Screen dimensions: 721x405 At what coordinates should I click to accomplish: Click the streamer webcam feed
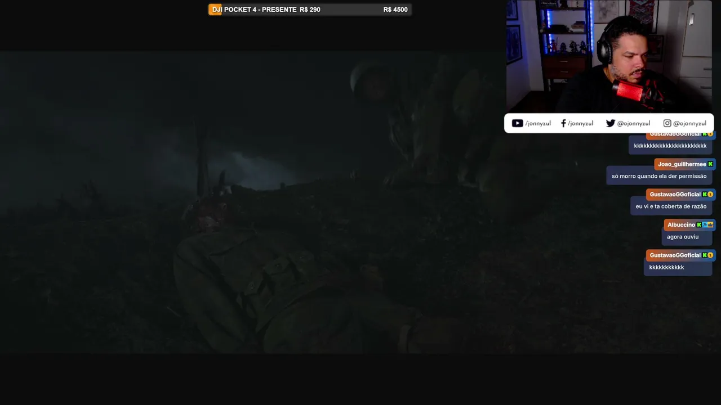[x=609, y=56]
